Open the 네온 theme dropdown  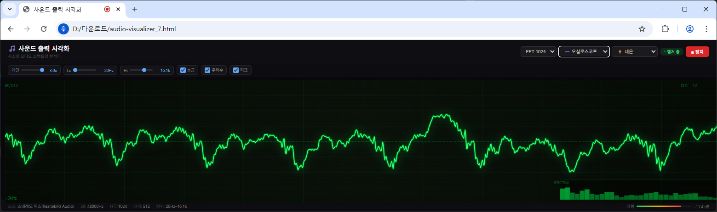[x=634, y=52]
